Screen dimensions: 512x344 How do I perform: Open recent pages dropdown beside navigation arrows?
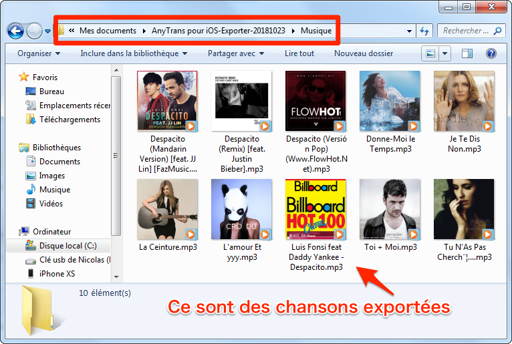pyautogui.click(x=47, y=31)
